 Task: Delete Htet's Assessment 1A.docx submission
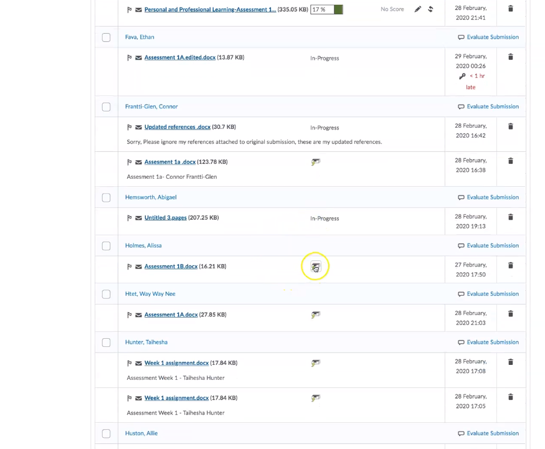point(511,314)
